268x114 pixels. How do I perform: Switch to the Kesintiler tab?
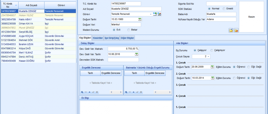[x=98, y=38]
